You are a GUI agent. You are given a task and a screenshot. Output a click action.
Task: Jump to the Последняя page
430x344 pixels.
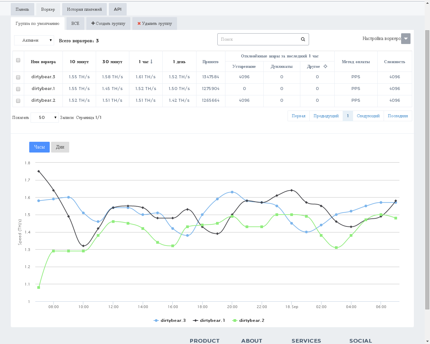coord(398,116)
